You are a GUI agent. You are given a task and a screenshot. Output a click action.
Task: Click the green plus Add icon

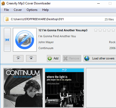coord(50,58)
